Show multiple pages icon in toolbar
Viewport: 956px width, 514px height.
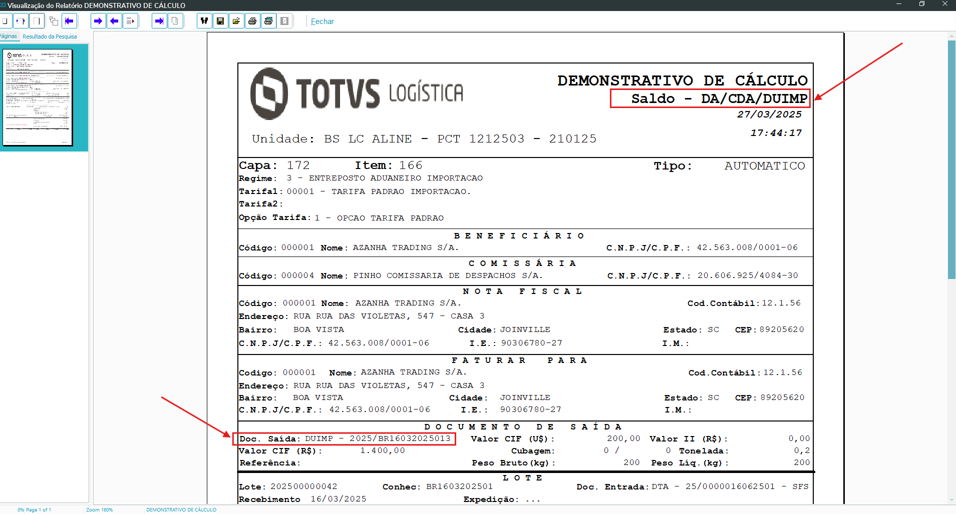click(x=54, y=21)
